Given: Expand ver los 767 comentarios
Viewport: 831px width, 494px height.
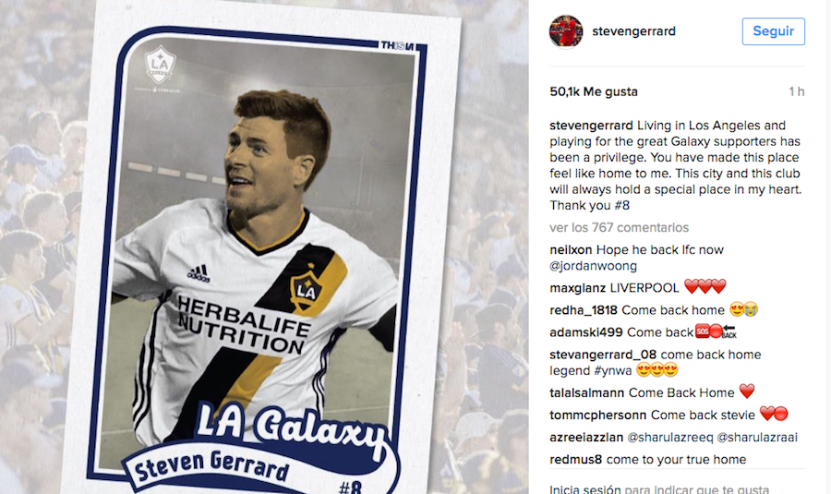Looking at the screenshot, I should (x=619, y=227).
